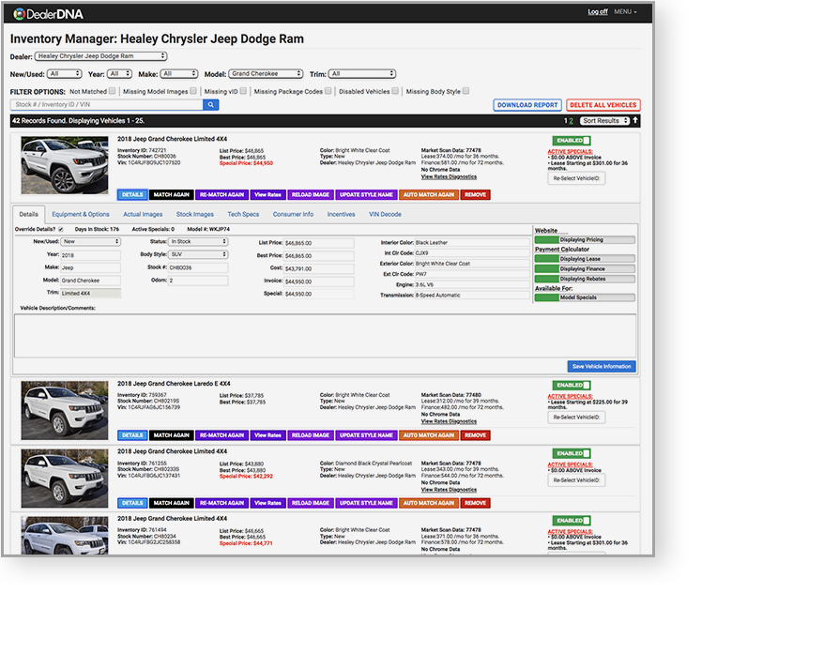Click the DealerDNA logo icon
This screenshot has width=824, height=654.
click(20, 14)
